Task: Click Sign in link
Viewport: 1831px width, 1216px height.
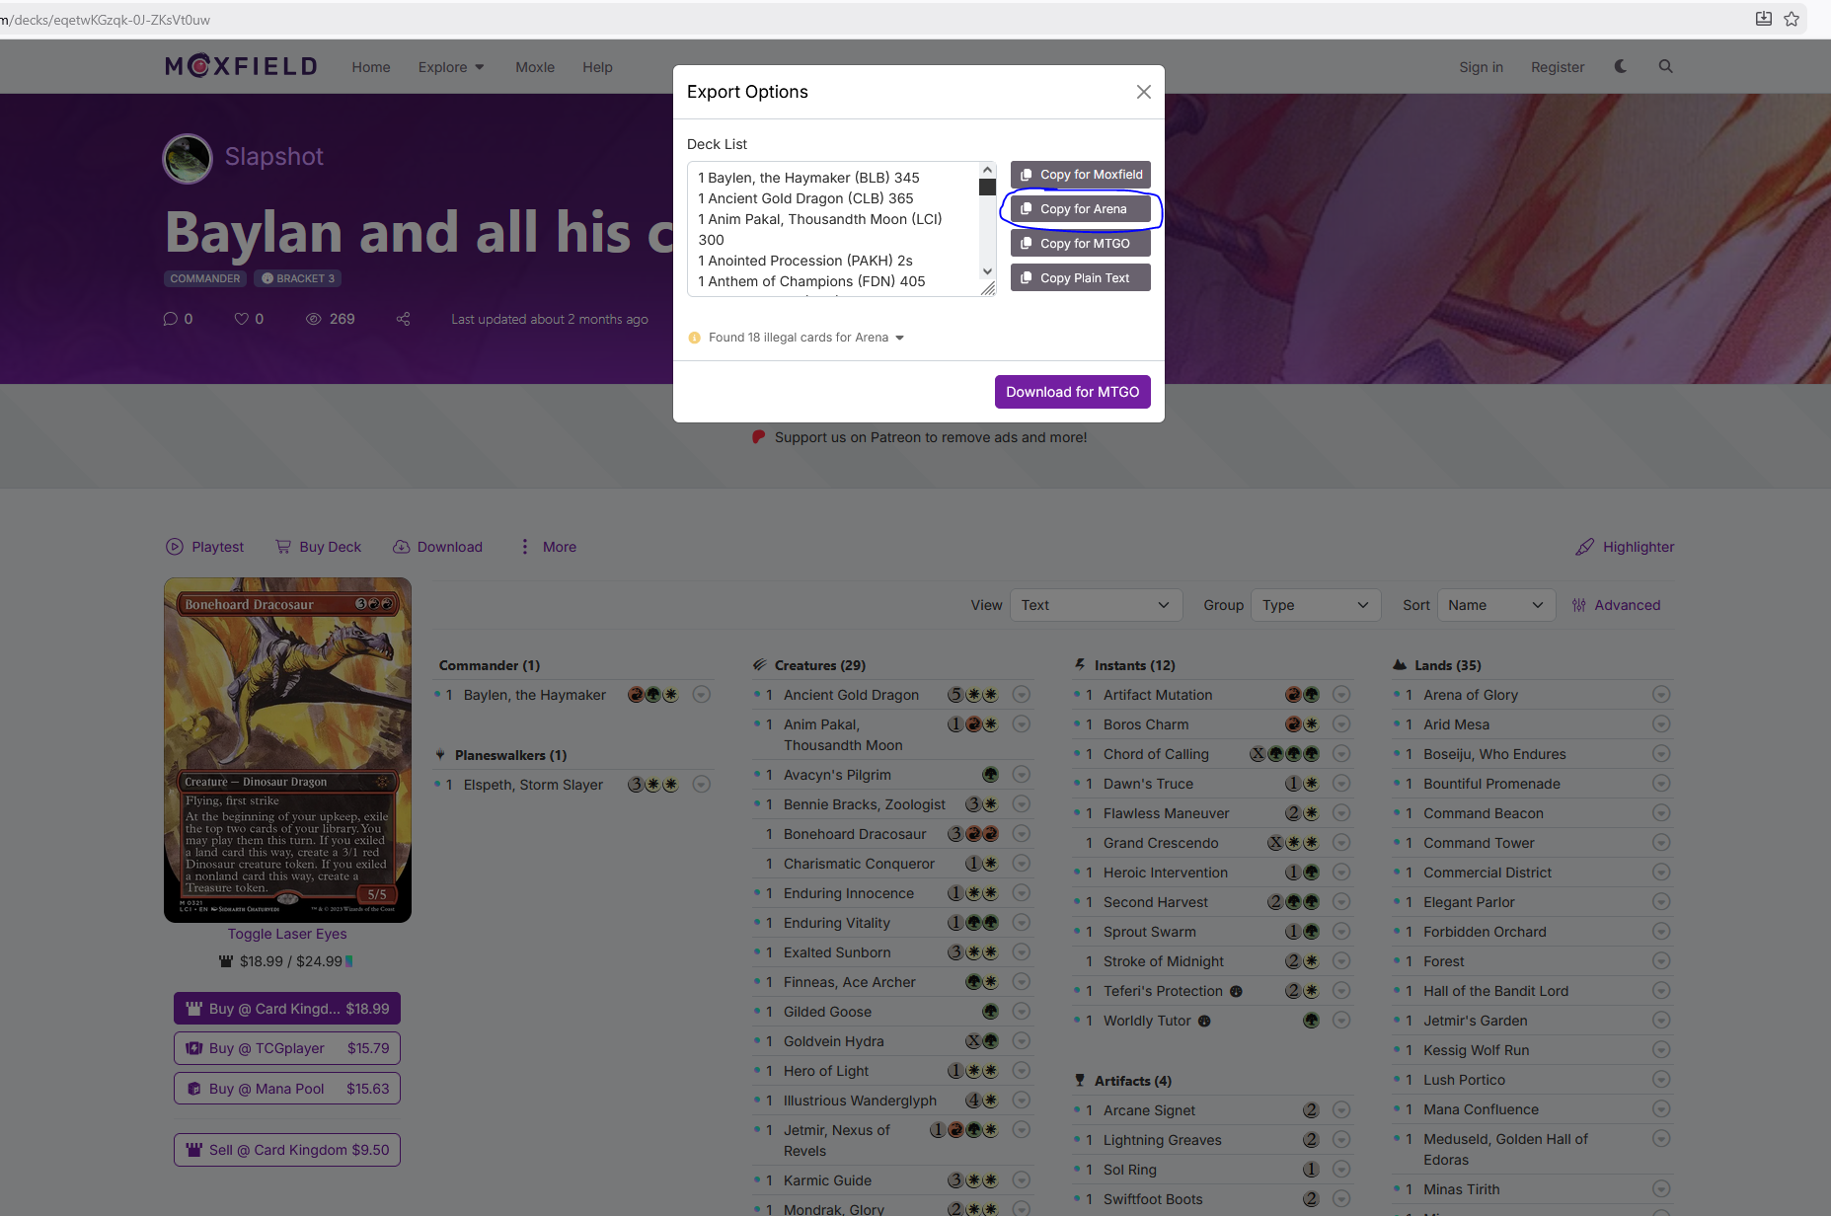Action: click(x=1482, y=67)
